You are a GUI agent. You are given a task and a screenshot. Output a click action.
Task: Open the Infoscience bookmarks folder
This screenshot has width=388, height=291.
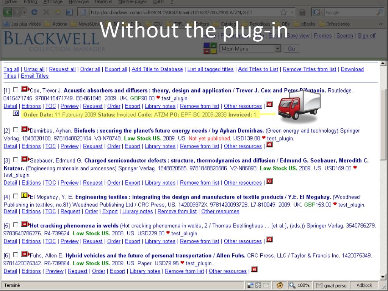(x=335, y=24)
